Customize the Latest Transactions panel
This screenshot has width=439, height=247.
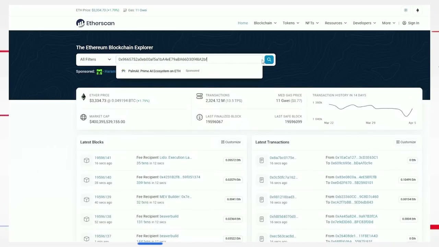[406, 142]
